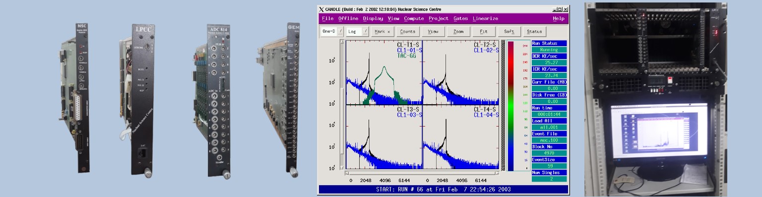Click the Mark x button
762x197 pixels.
(x=382, y=31)
